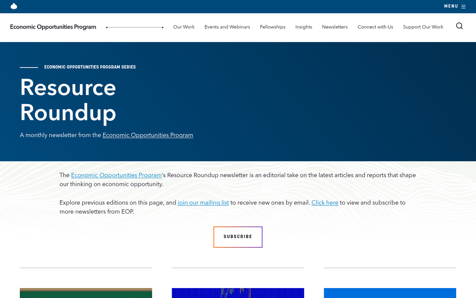This screenshot has width=476, height=298.
Task: Click the Economic Opportunities Program link in the intro paragraph
Action: 116,175
